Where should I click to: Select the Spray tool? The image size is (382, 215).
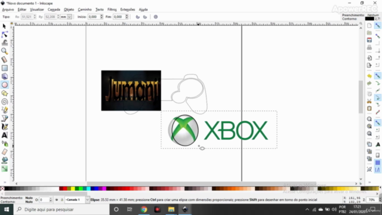(x=4, y=143)
